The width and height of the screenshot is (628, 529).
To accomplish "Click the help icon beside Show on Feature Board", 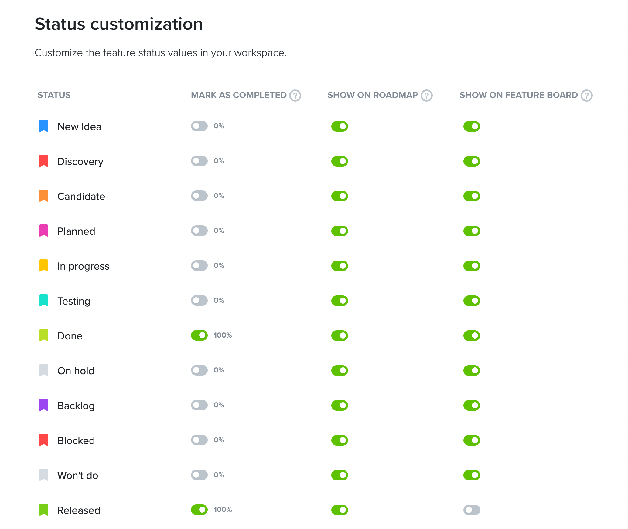I will (x=586, y=96).
